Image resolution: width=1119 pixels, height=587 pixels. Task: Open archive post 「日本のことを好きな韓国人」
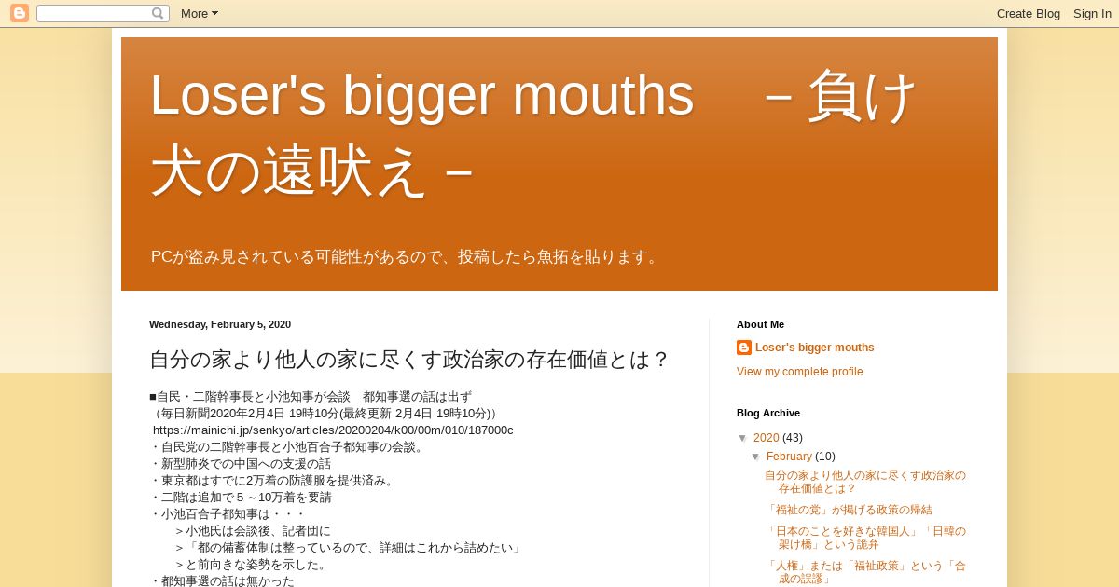coord(865,538)
